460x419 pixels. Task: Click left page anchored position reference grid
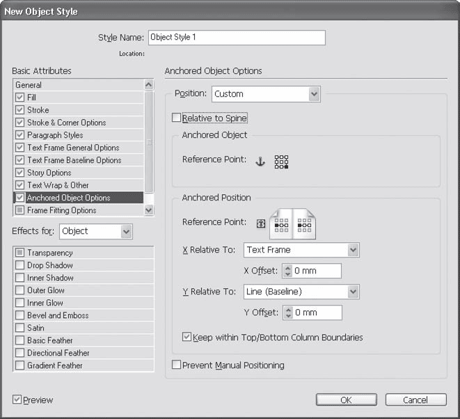click(283, 224)
